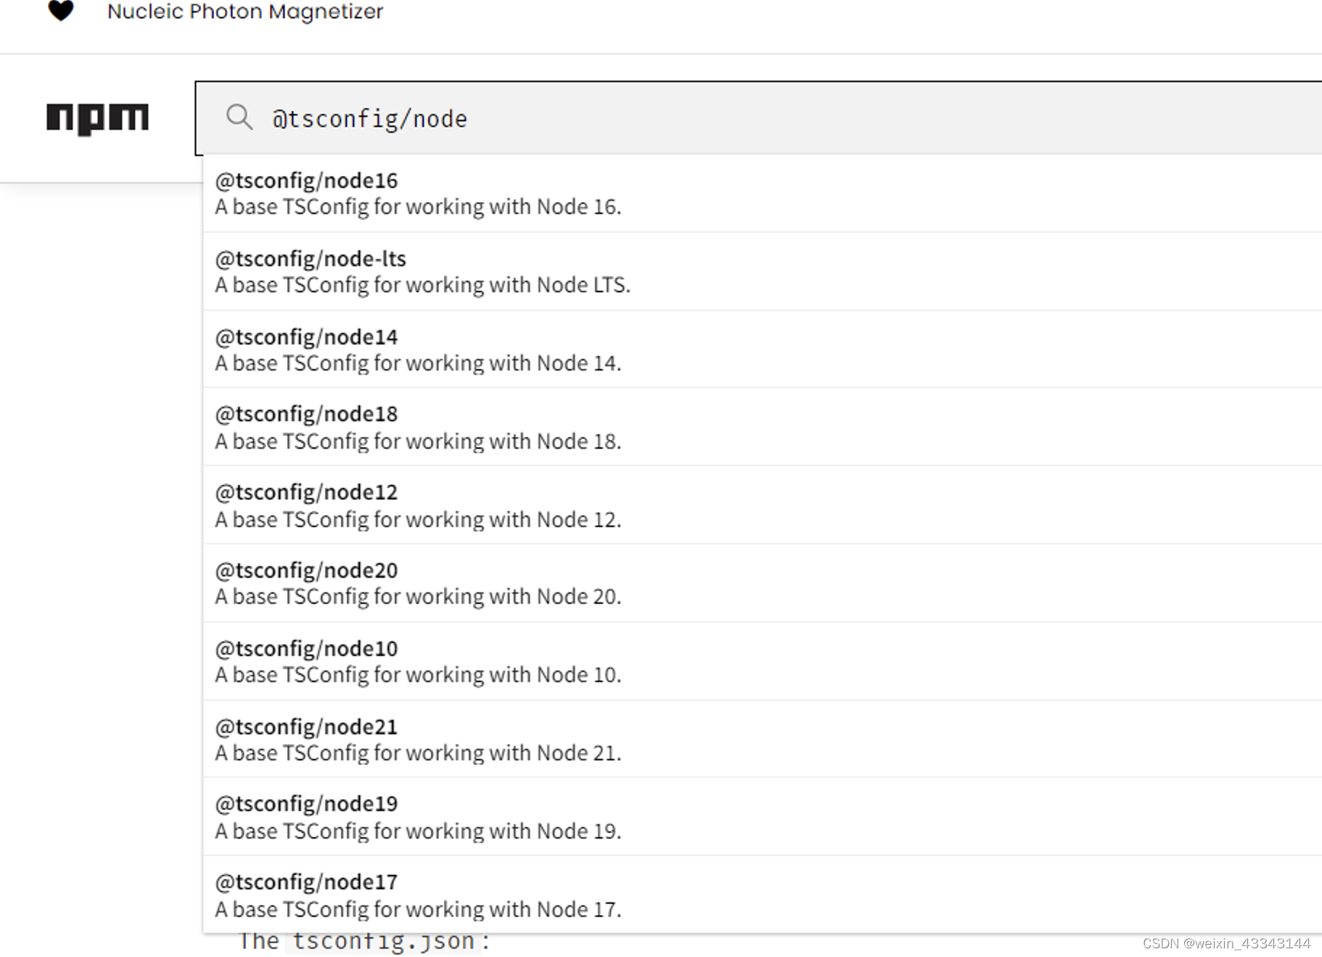Choose the @tsconfig/node19 package result
This screenshot has height=957, width=1322.
click(x=763, y=817)
